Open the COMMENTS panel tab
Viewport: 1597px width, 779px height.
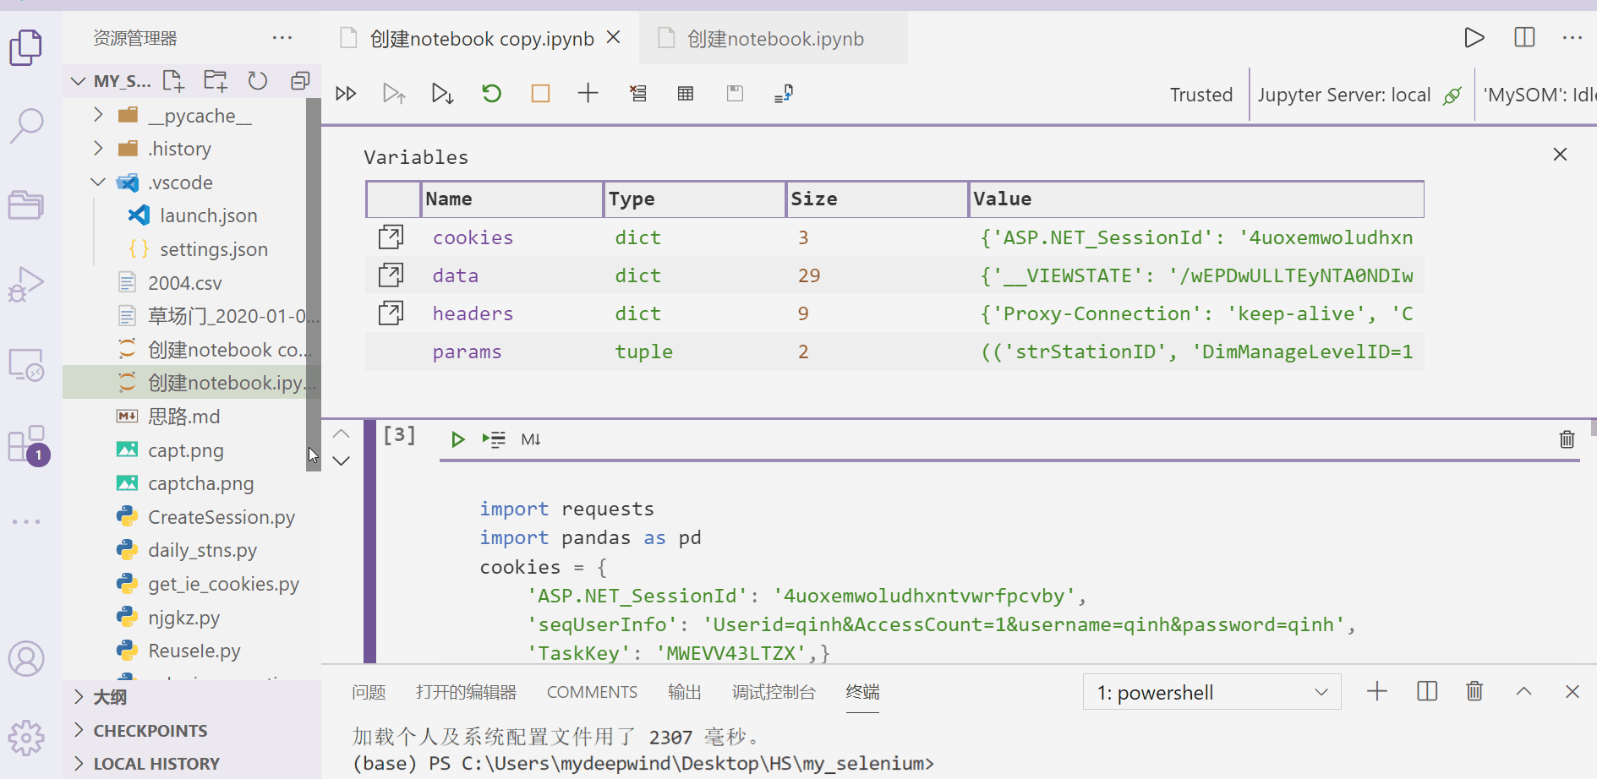[x=592, y=693]
